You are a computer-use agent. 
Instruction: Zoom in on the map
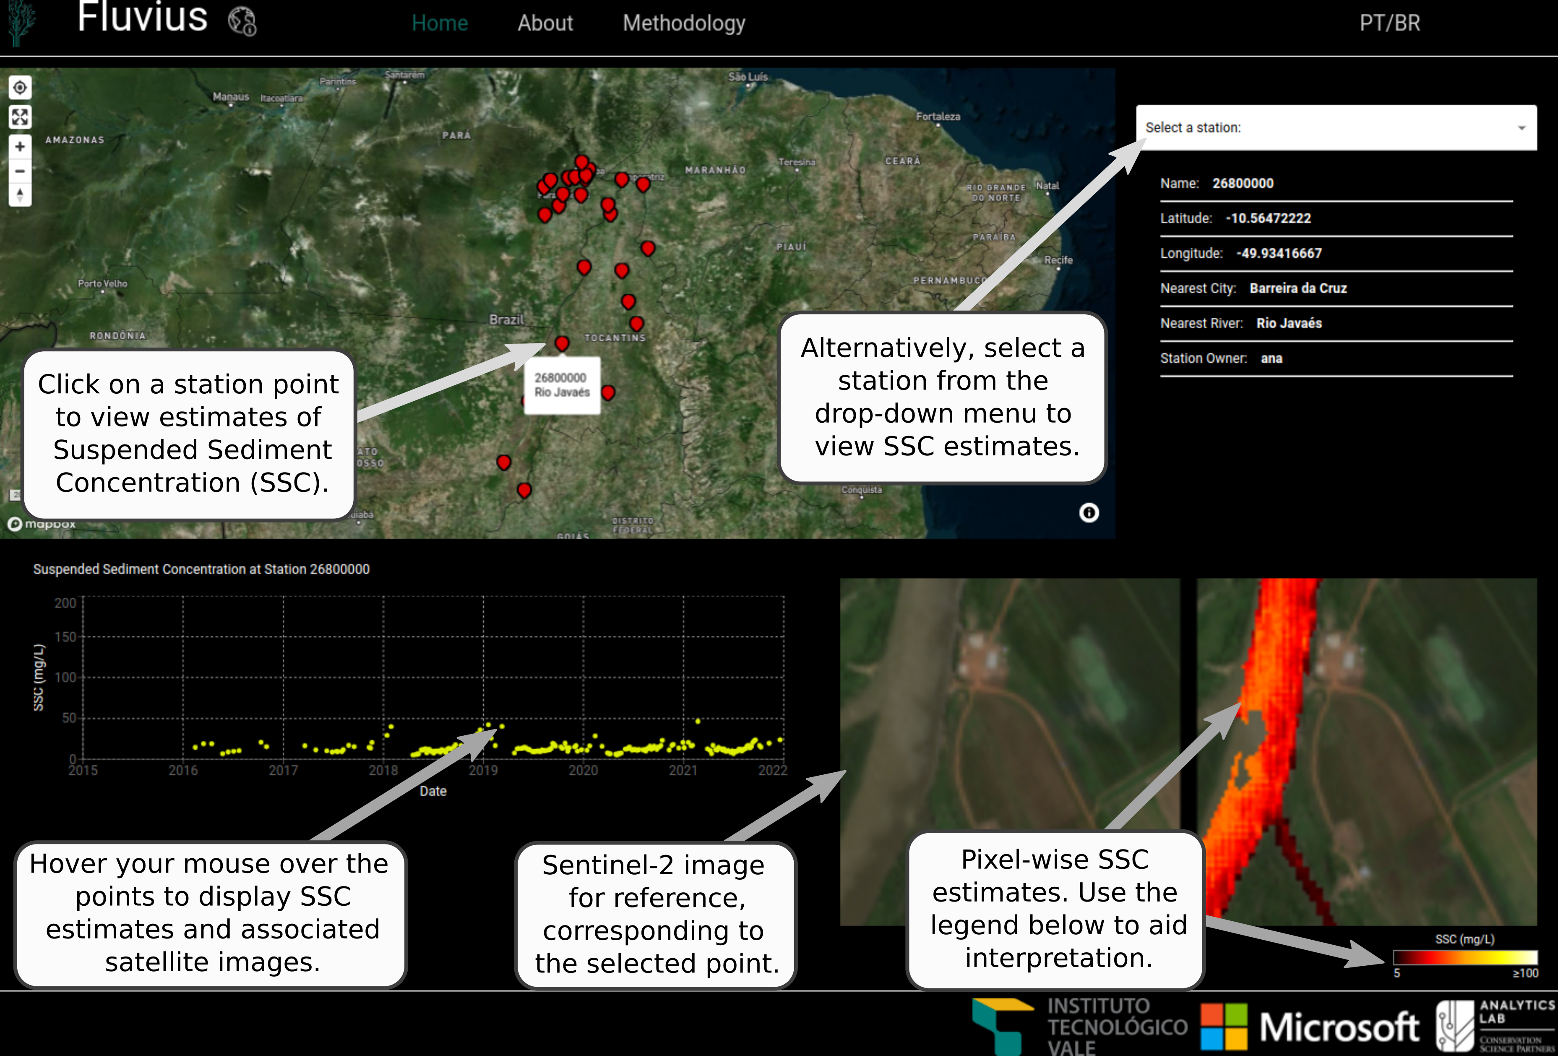coord(20,147)
